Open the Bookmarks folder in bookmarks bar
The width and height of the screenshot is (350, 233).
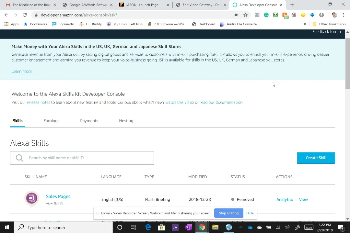[x=35, y=24]
